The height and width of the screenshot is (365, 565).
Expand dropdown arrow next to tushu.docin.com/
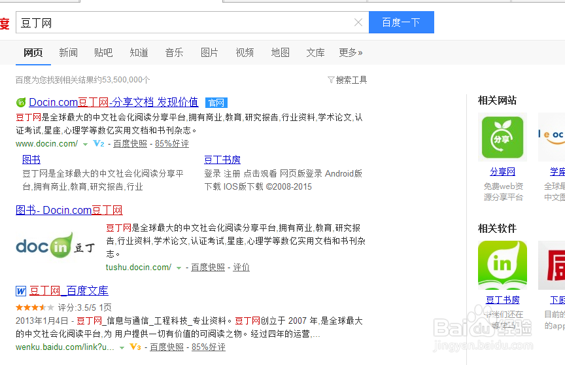click(179, 268)
